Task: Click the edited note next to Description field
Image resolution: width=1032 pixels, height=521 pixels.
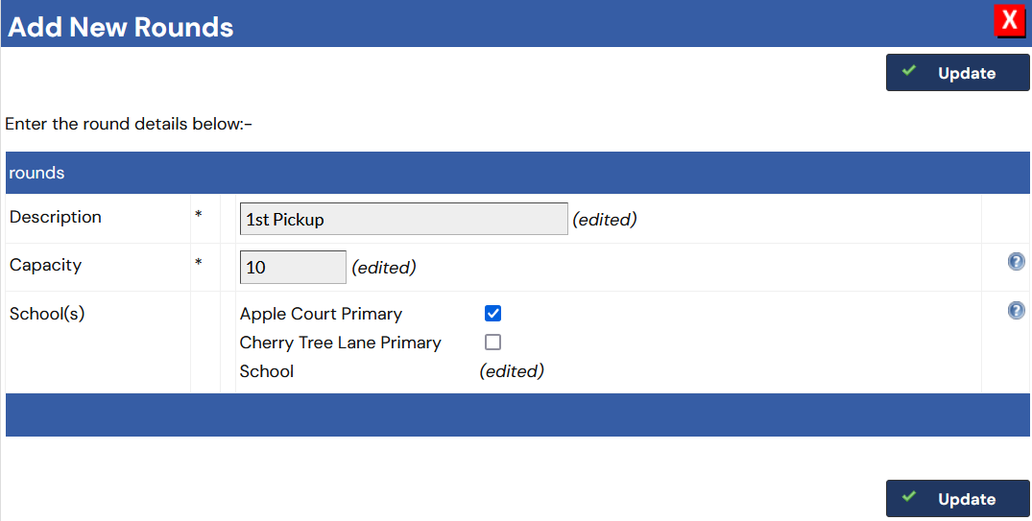Action: (x=605, y=220)
